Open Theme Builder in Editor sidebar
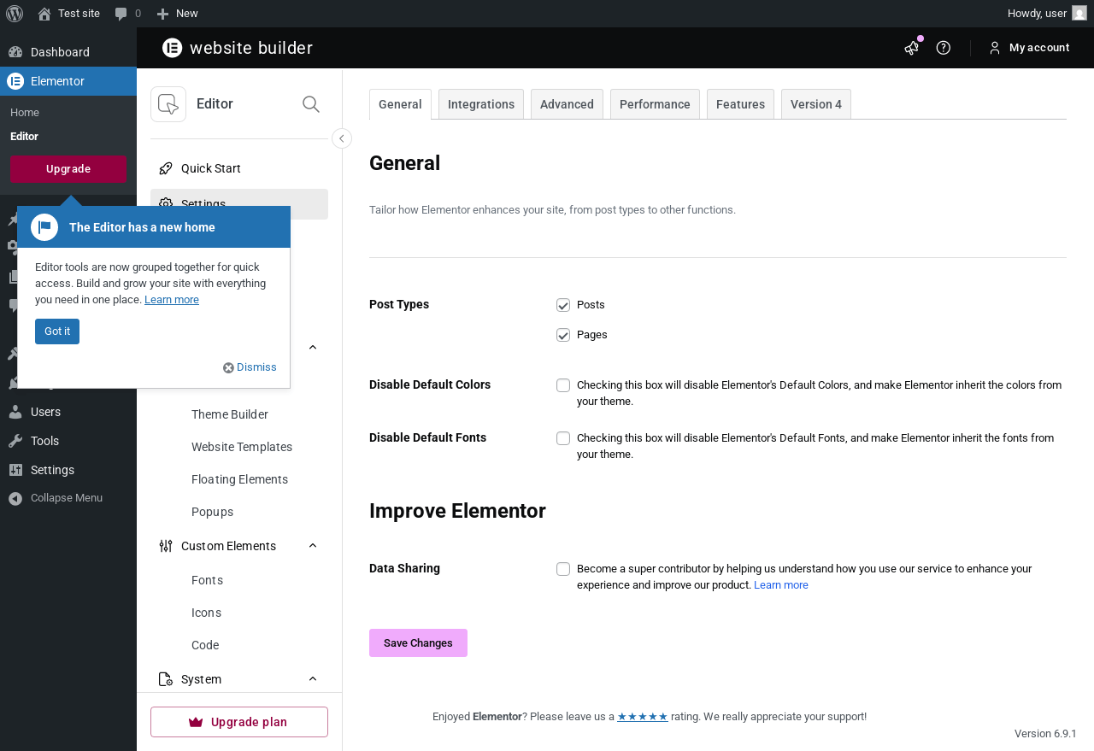The width and height of the screenshot is (1094, 751). point(230,414)
